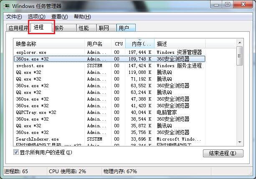
Task: Select the 进程 tab
Action: [41, 27]
